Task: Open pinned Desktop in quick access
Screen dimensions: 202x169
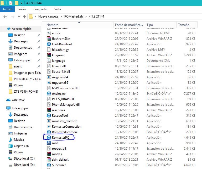Action: (19, 35)
